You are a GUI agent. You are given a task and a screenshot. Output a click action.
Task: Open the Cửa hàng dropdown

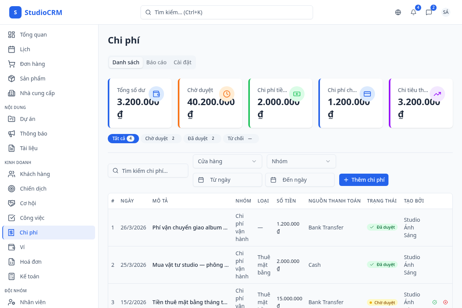click(227, 161)
